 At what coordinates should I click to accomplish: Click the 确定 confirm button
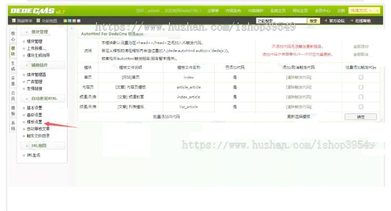pyautogui.click(x=361, y=117)
